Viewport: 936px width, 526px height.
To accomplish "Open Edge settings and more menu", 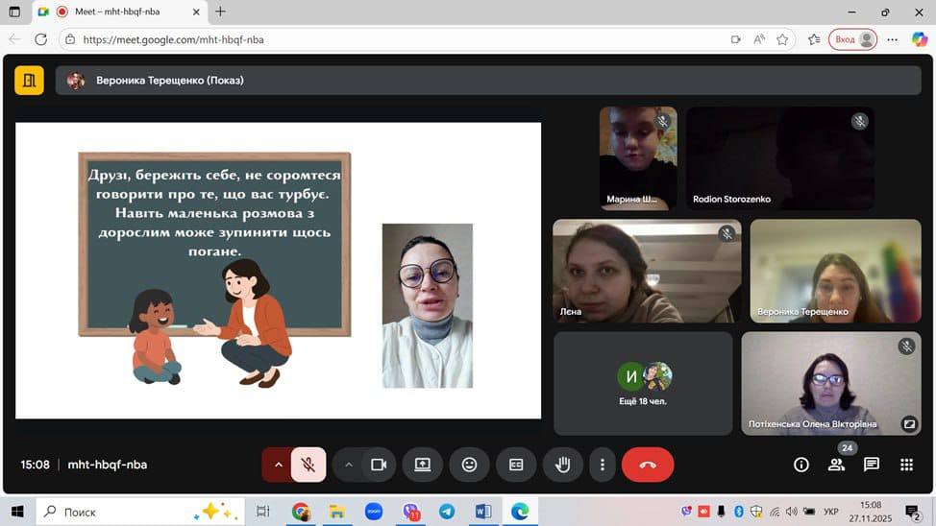I will pyautogui.click(x=892, y=39).
